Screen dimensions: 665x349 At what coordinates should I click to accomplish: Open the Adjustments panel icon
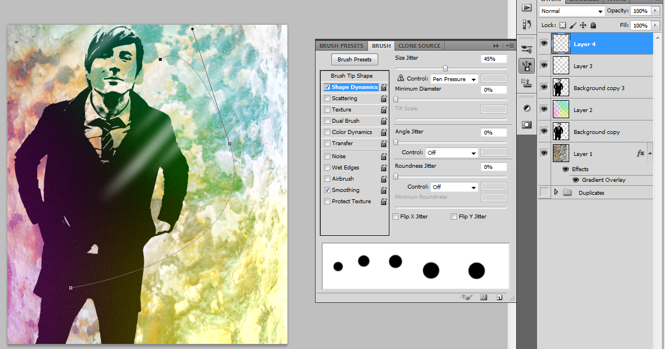click(x=527, y=109)
